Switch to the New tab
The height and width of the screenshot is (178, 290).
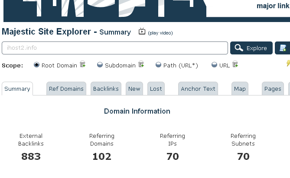134,89
